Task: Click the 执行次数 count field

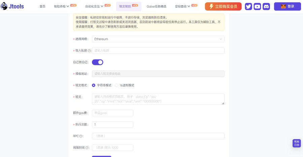Action: [x=113, y=125]
